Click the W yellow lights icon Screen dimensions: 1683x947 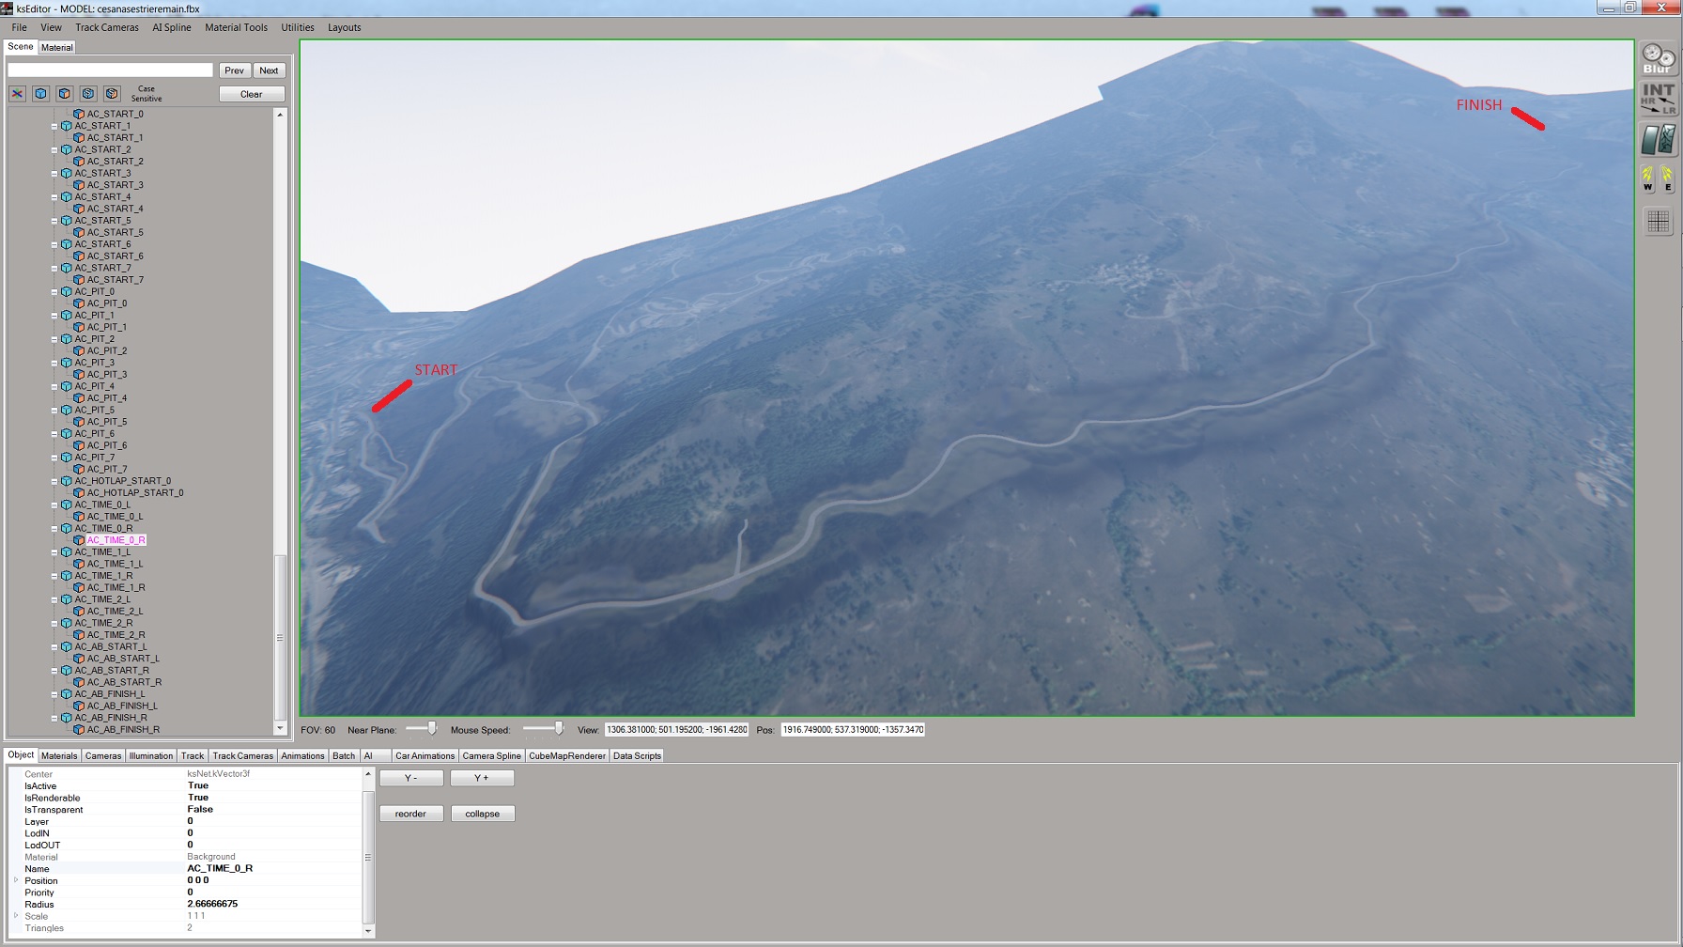(x=1647, y=178)
